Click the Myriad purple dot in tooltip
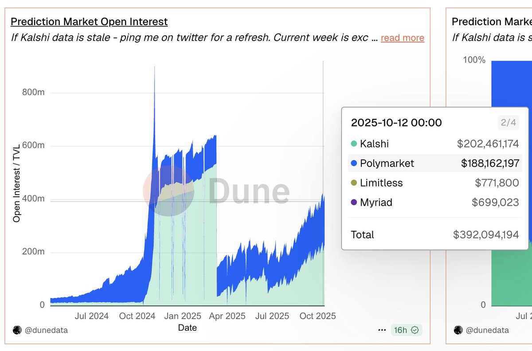532x351 pixels. (x=353, y=202)
